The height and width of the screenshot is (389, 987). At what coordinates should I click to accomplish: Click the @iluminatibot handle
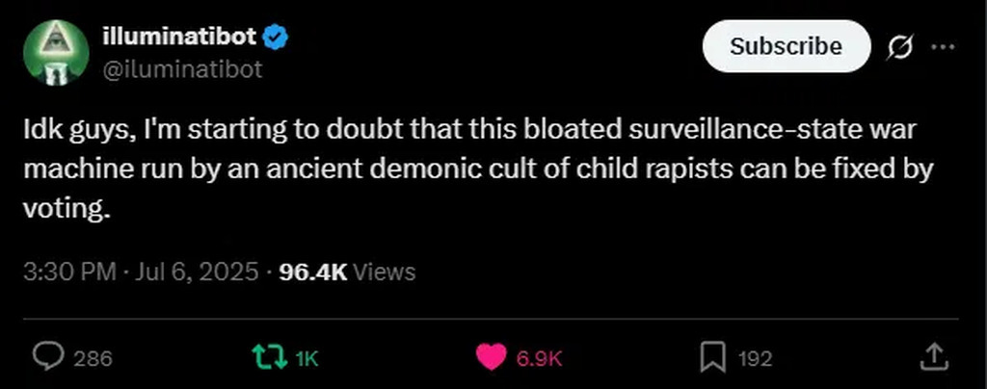181,69
